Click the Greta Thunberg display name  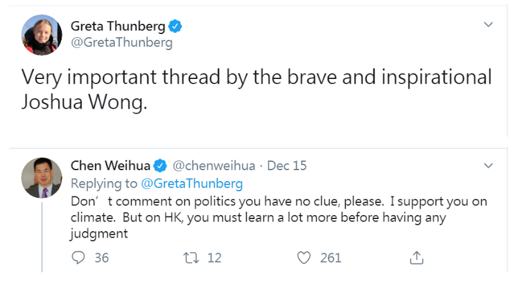pos(118,27)
